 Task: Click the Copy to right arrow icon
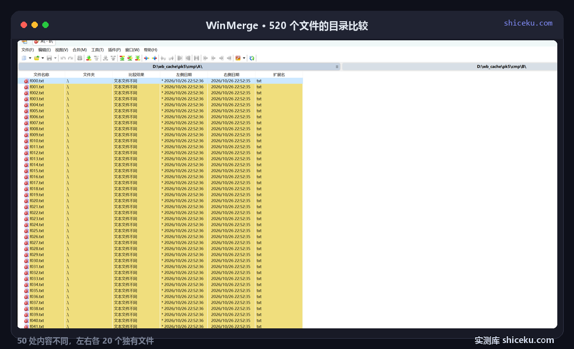146,58
